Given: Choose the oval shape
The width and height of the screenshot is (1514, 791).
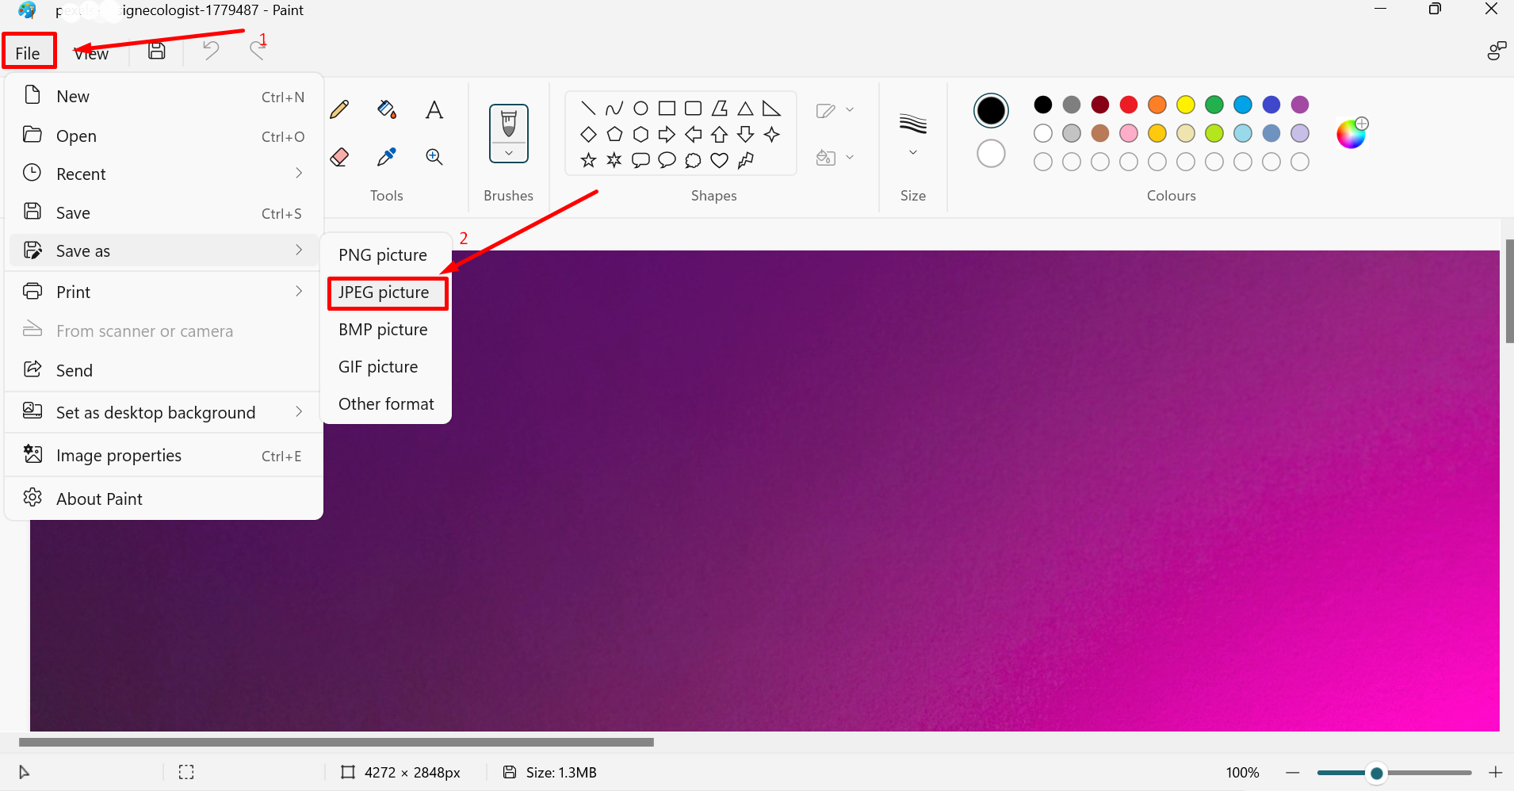Looking at the screenshot, I should [x=640, y=108].
